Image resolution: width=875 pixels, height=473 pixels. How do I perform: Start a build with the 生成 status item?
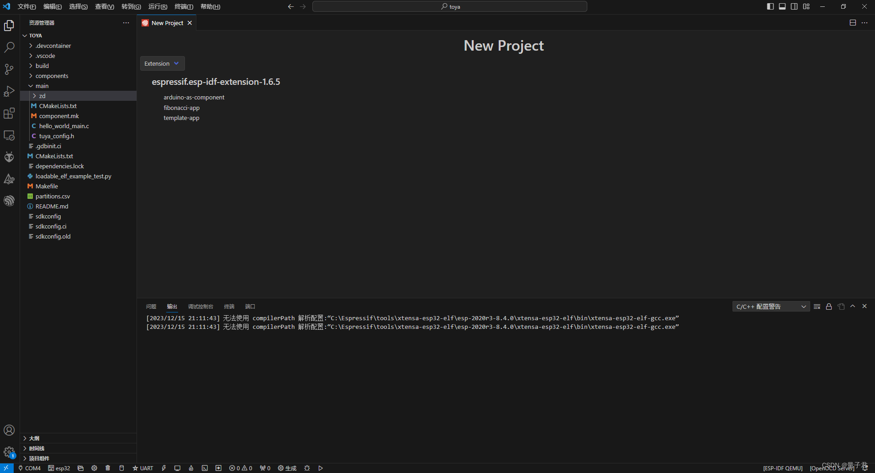point(287,468)
